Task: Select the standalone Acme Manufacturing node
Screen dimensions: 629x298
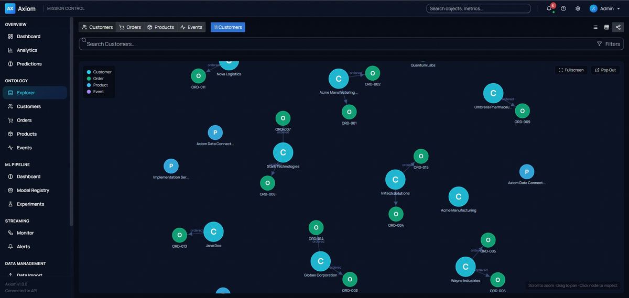Action: [459, 197]
